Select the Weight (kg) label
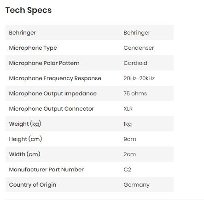204x200 pixels. click(x=25, y=124)
